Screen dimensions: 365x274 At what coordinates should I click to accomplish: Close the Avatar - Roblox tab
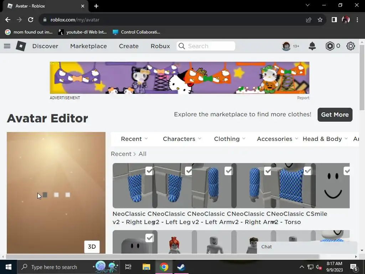pos(83,6)
